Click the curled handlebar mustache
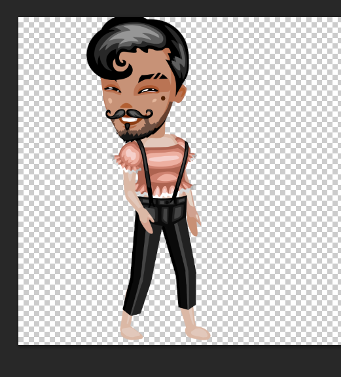341x377 pixels. click(x=129, y=114)
